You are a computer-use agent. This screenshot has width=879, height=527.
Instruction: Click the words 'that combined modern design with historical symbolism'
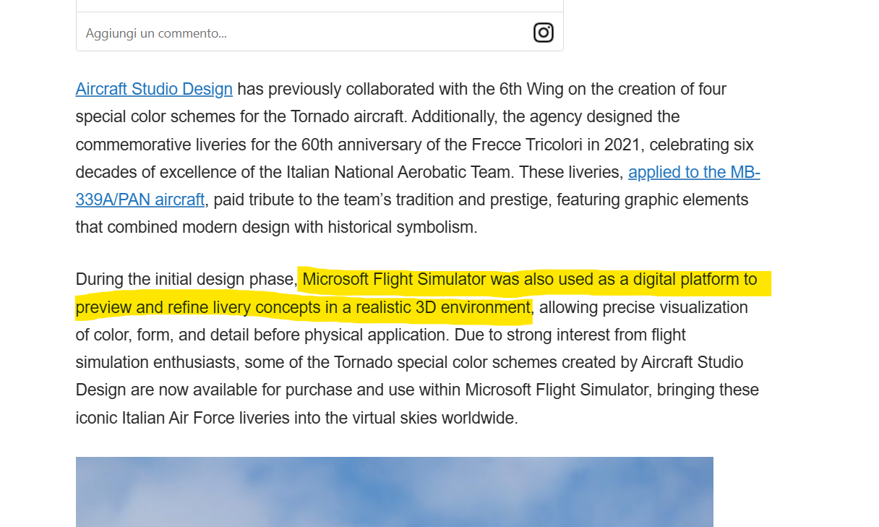[x=275, y=227]
